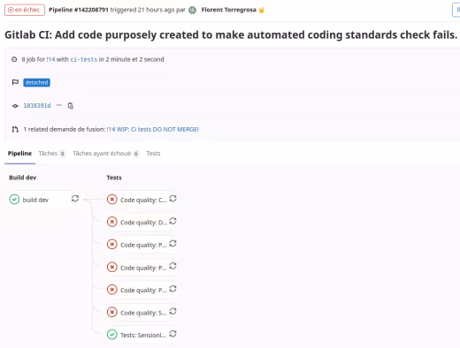This screenshot has width=460, height=348.
Task: Open the Tests: Sensiol... job
Action: point(143,335)
